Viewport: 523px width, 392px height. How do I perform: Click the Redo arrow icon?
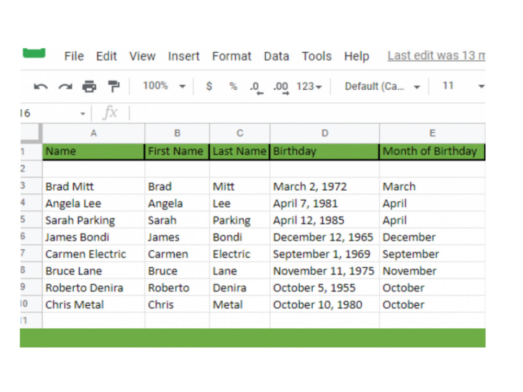(65, 87)
